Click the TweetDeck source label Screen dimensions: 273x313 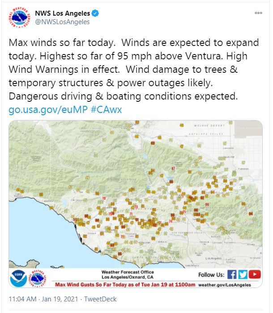(100, 299)
